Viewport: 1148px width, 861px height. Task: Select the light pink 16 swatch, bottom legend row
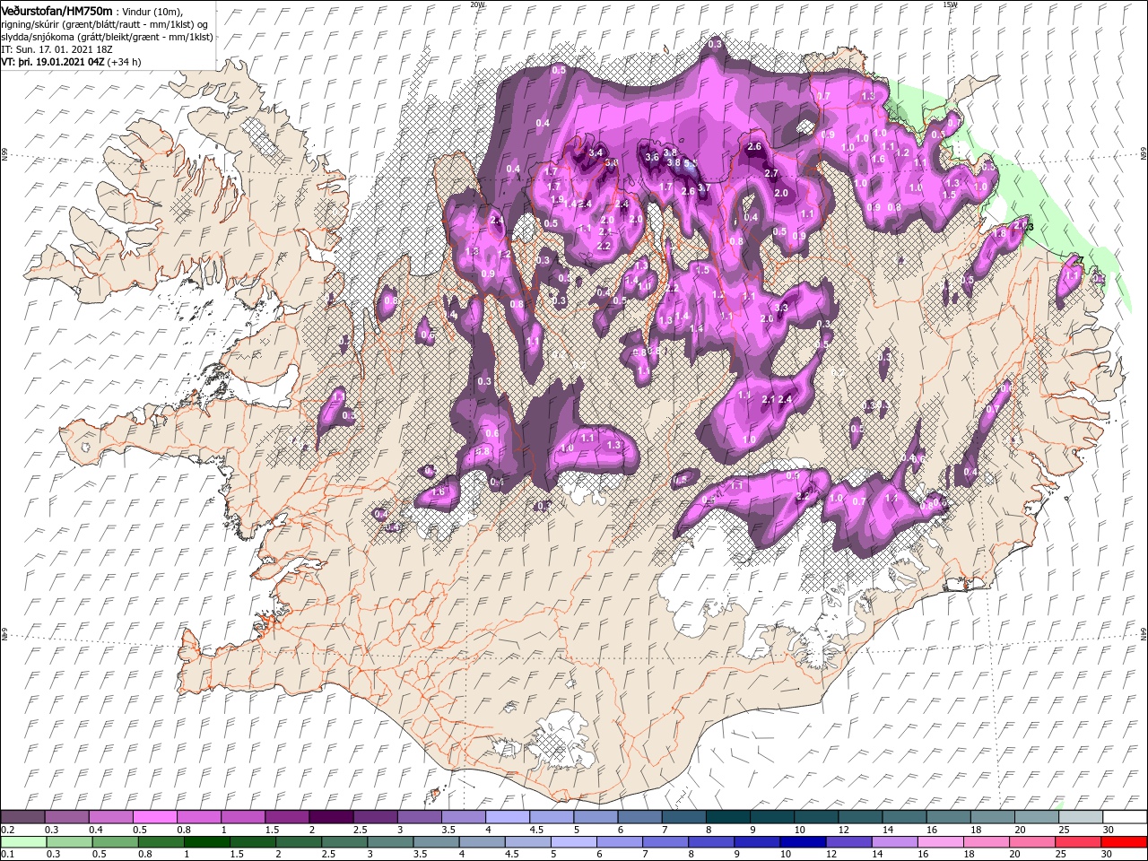click(x=940, y=842)
